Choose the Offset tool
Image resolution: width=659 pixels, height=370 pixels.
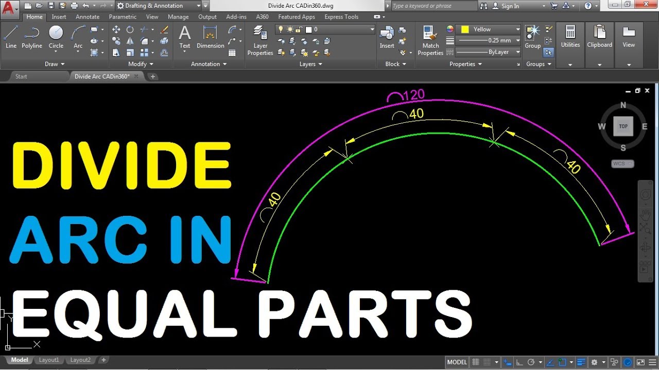pyautogui.click(x=164, y=52)
